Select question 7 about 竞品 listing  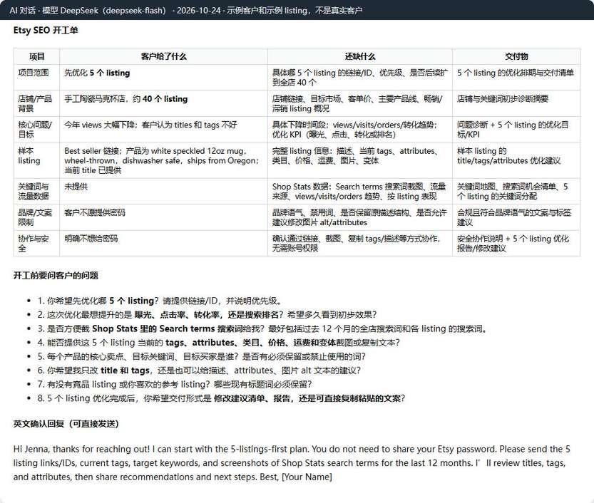pyautogui.click(x=175, y=385)
